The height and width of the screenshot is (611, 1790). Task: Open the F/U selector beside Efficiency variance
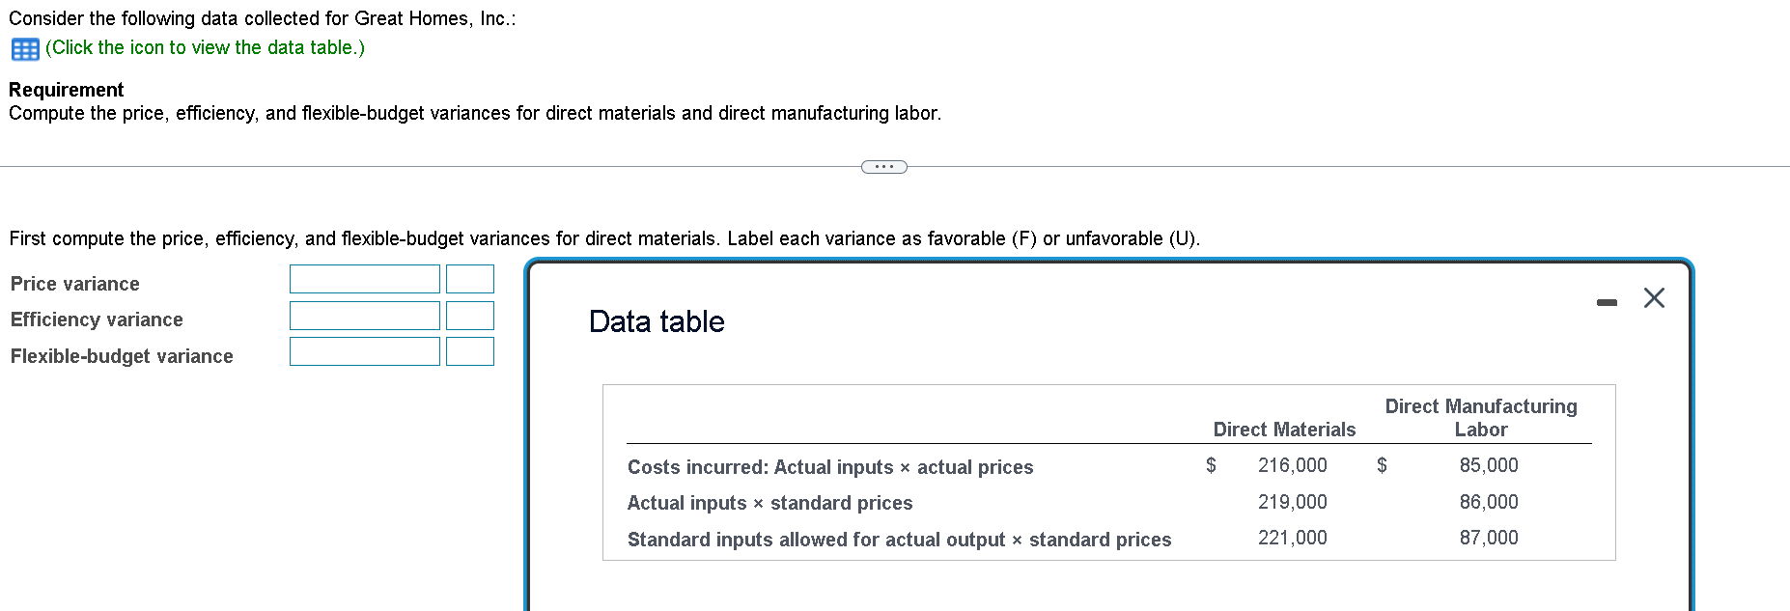point(469,315)
